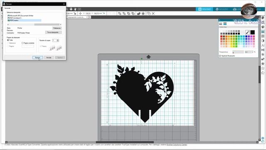Click the Trova stampante button
This screenshot has width=266, height=150.
tap(54, 32)
